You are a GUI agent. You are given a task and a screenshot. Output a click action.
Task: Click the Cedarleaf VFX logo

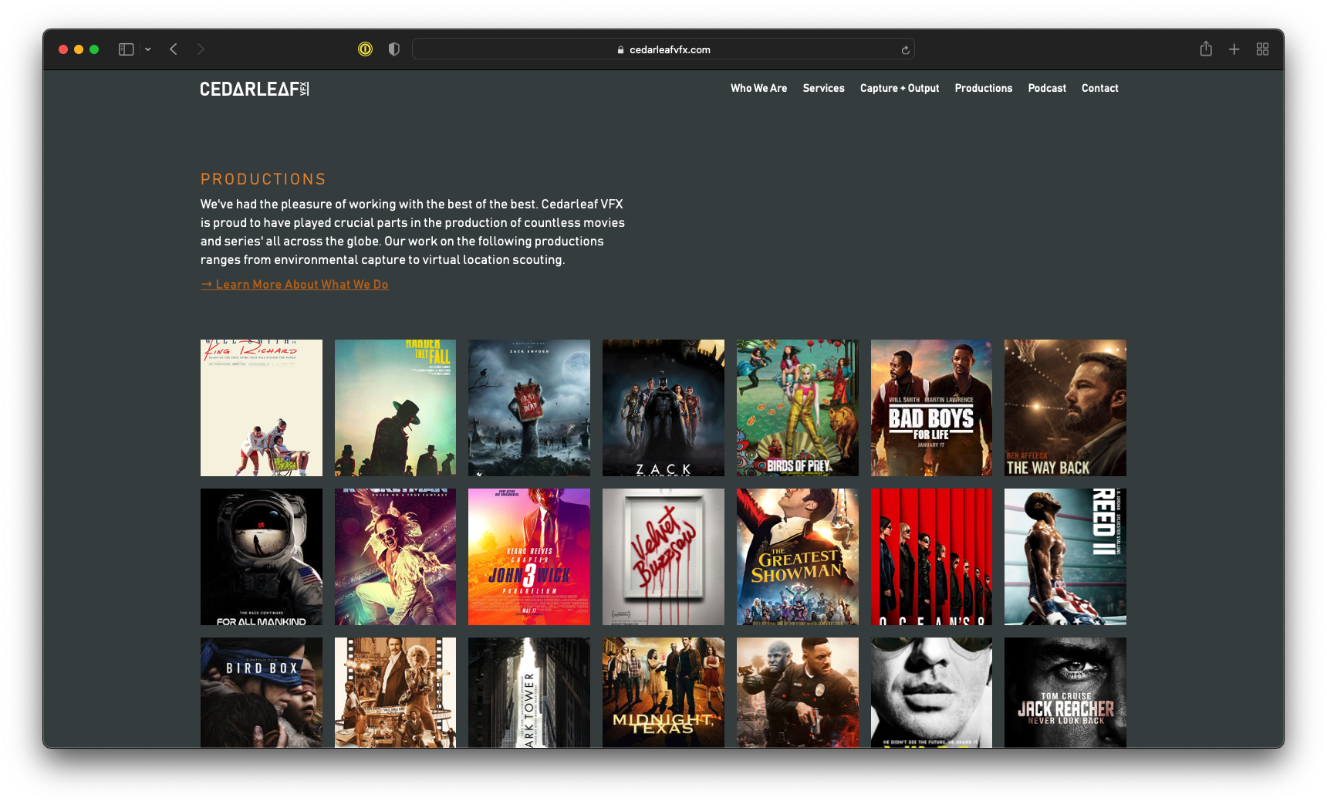[x=255, y=89]
